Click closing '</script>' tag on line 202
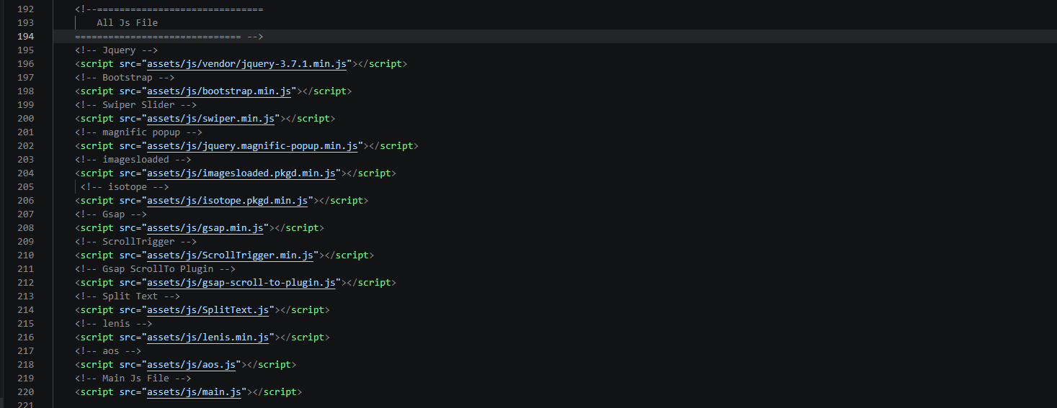Image resolution: width=1057 pixels, height=408 pixels. click(392, 145)
